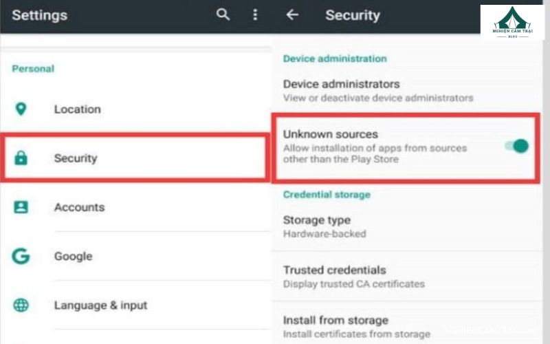
Task: Open the Google settings entry
Action: click(x=73, y=256)
